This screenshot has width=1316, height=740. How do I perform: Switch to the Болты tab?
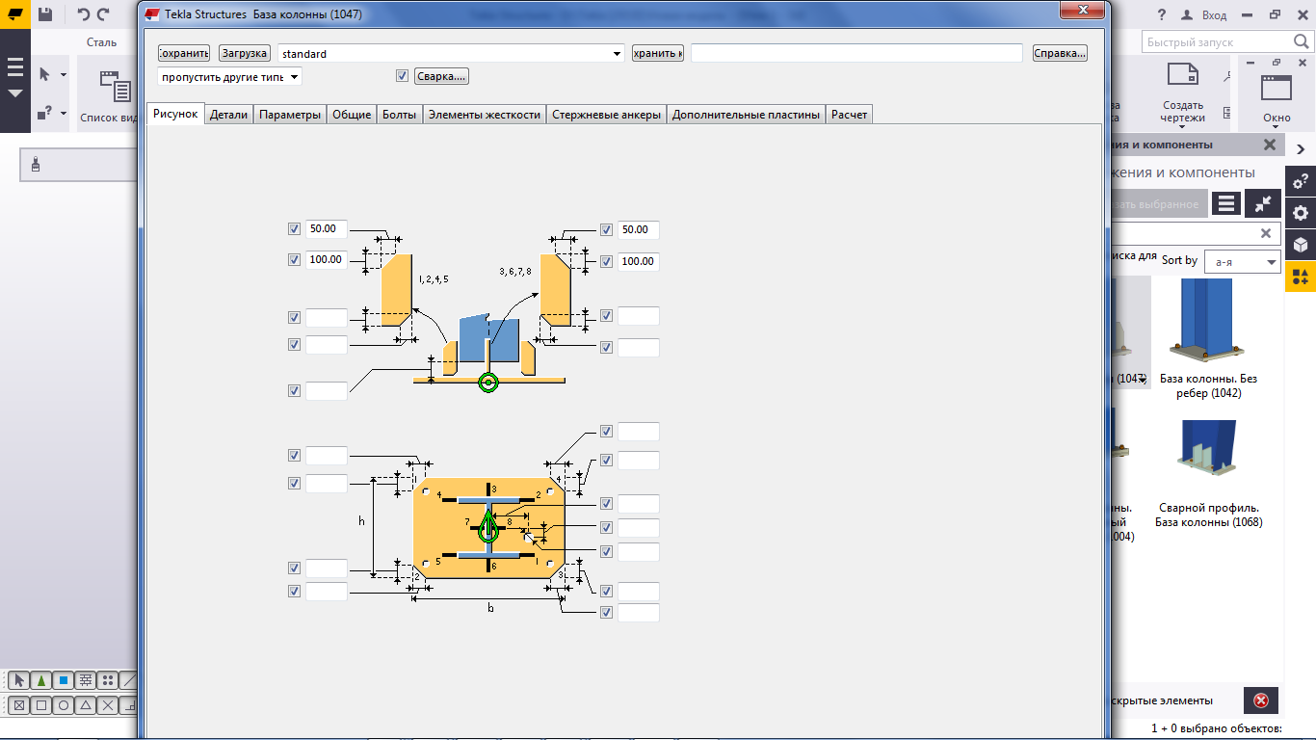(x=400, y=115)
